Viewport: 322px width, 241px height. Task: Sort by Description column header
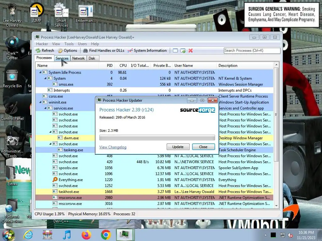coord(245,66)
